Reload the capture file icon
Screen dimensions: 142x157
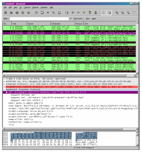click(54, 12)
